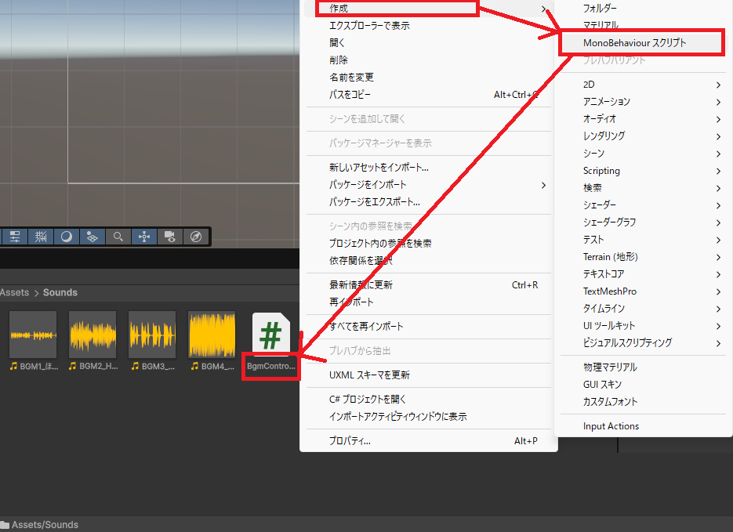
Task: Expand the 2D submenu
Action: tap(643, 84)
